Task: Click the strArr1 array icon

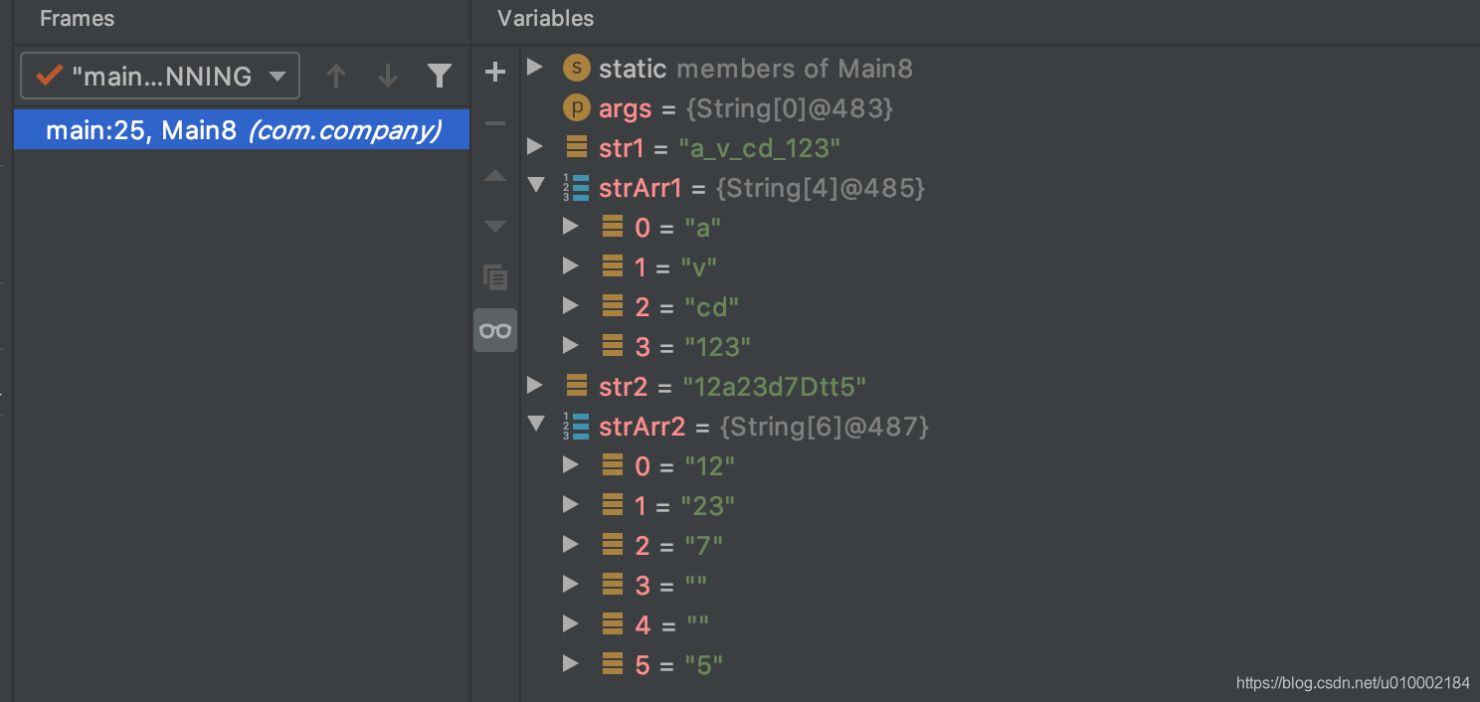Action: 576,187
